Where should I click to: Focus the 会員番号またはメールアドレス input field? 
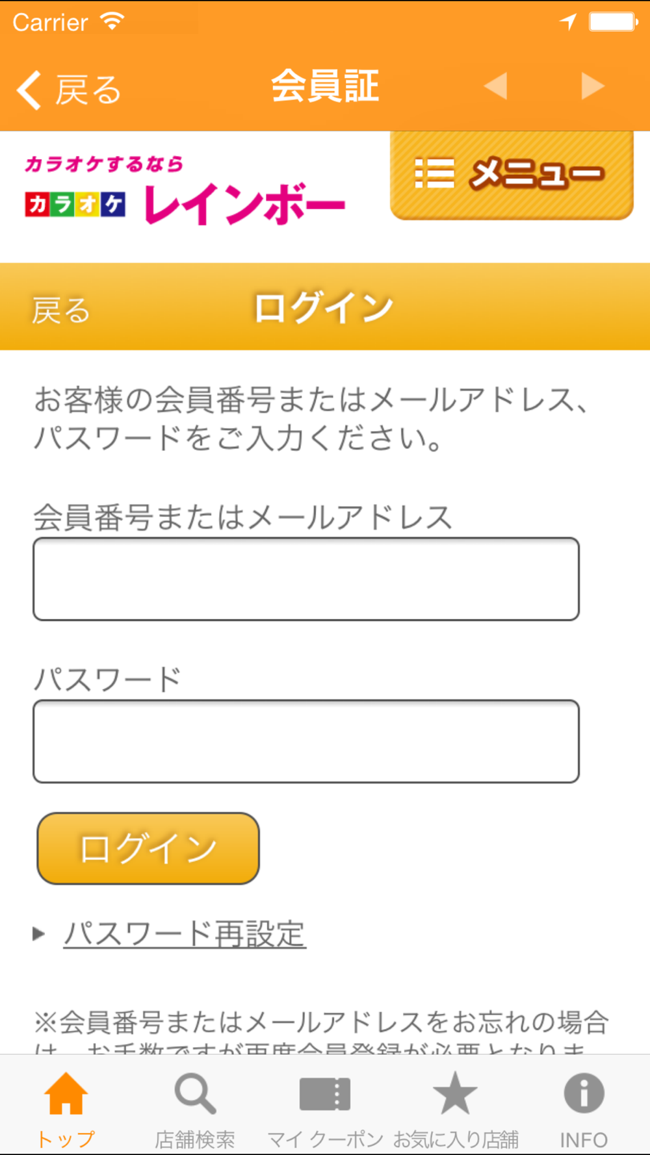pyautogui.click(x=306, y=579)
